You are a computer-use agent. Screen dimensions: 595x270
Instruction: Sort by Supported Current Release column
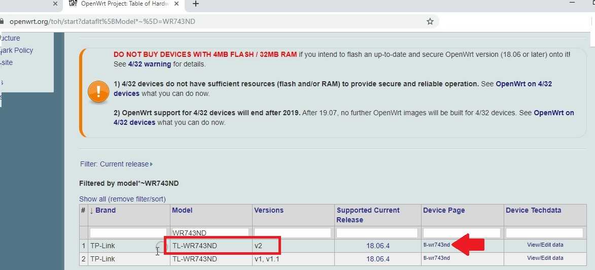click(368, 215)
